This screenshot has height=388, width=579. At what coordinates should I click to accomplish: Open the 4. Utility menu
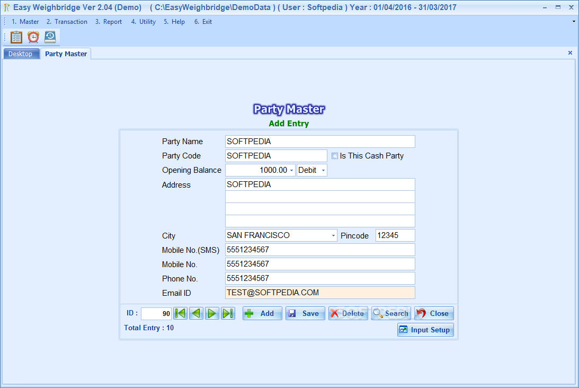click(144, 22)
